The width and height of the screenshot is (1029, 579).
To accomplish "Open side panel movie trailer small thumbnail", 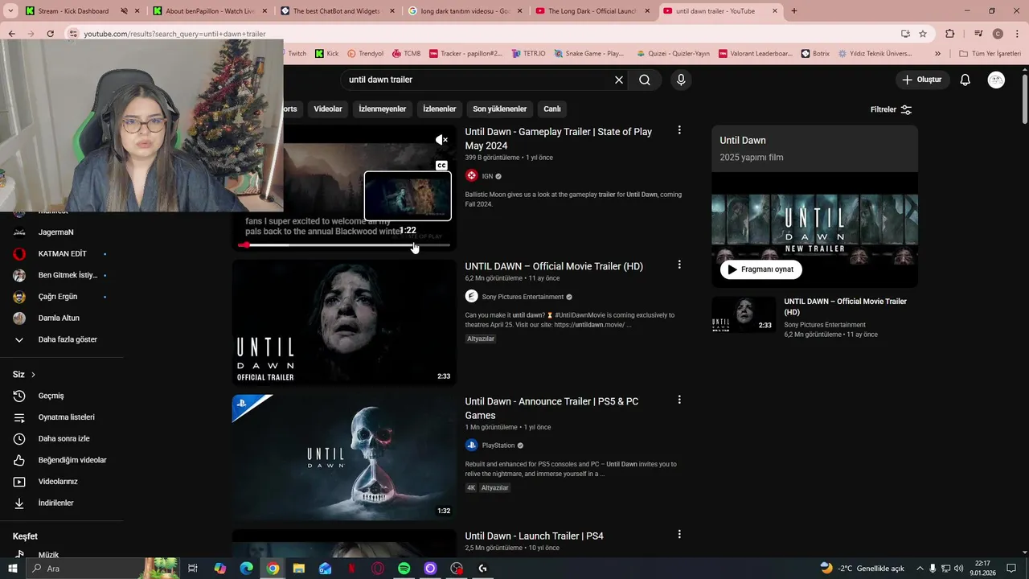I will pos(744,314).
